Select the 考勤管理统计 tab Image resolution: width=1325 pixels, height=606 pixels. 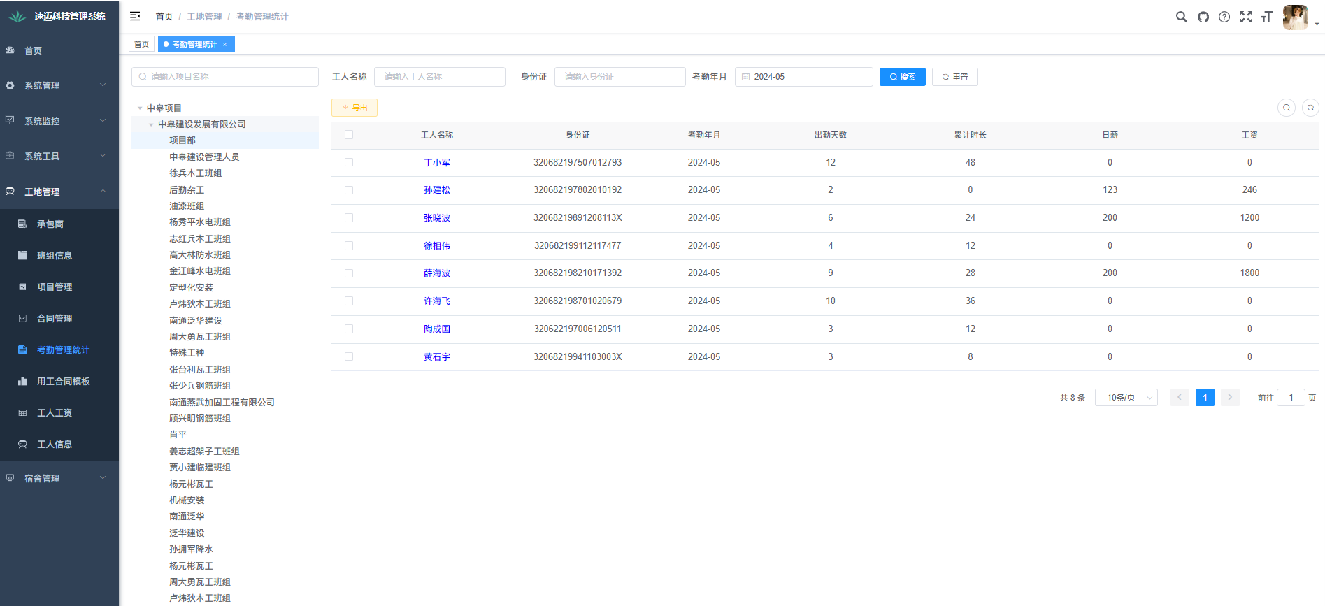(x=194, y=44)
